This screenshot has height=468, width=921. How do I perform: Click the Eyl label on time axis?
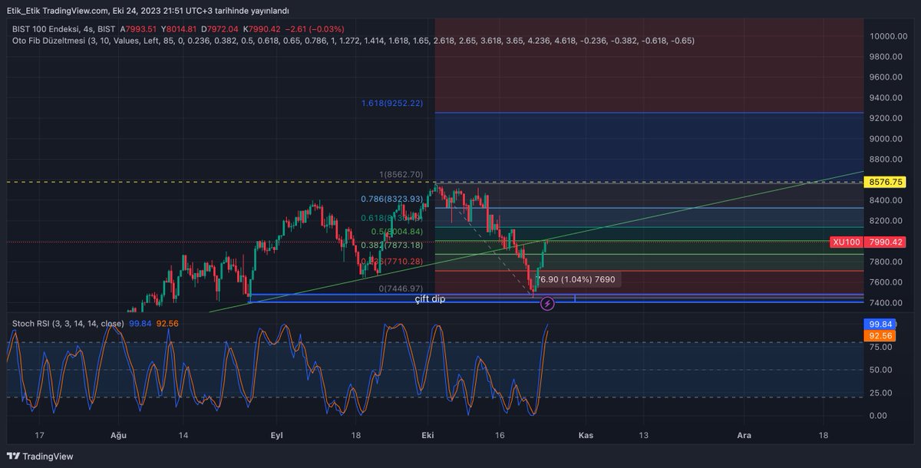click(x=277, y=435)
